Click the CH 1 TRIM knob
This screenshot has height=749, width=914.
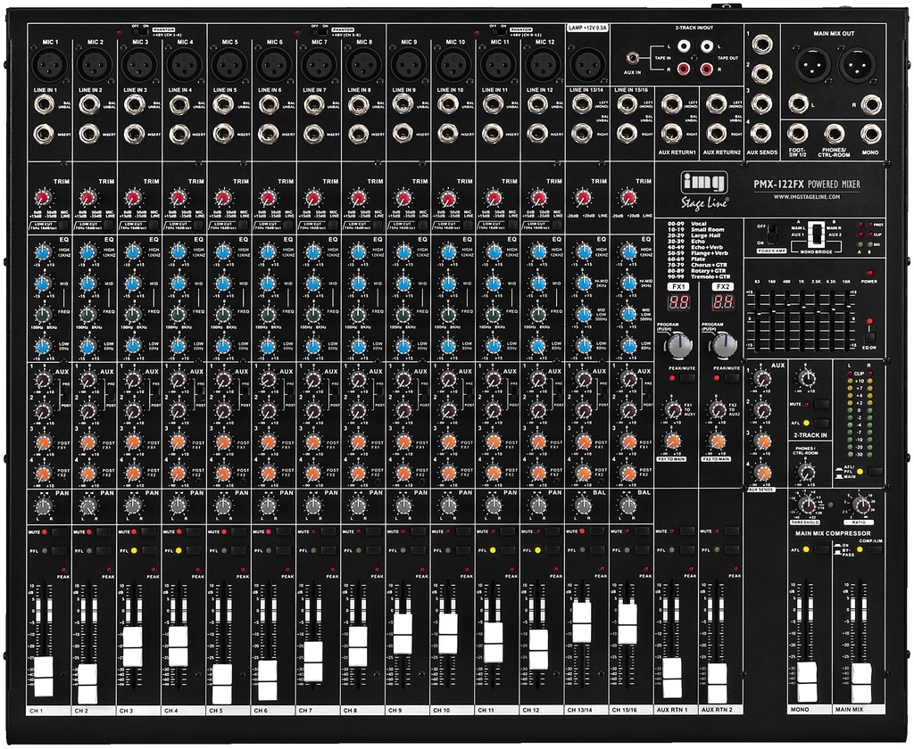pos(43,199)
